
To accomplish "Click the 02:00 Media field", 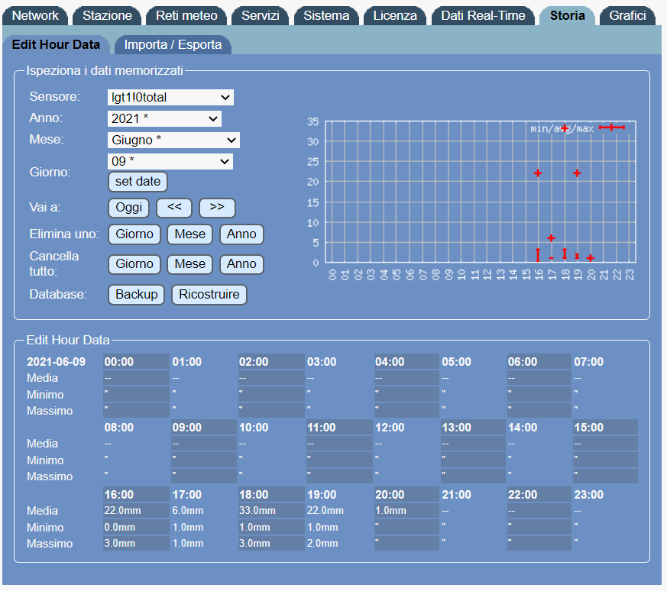I will click(x=271, y=378).
